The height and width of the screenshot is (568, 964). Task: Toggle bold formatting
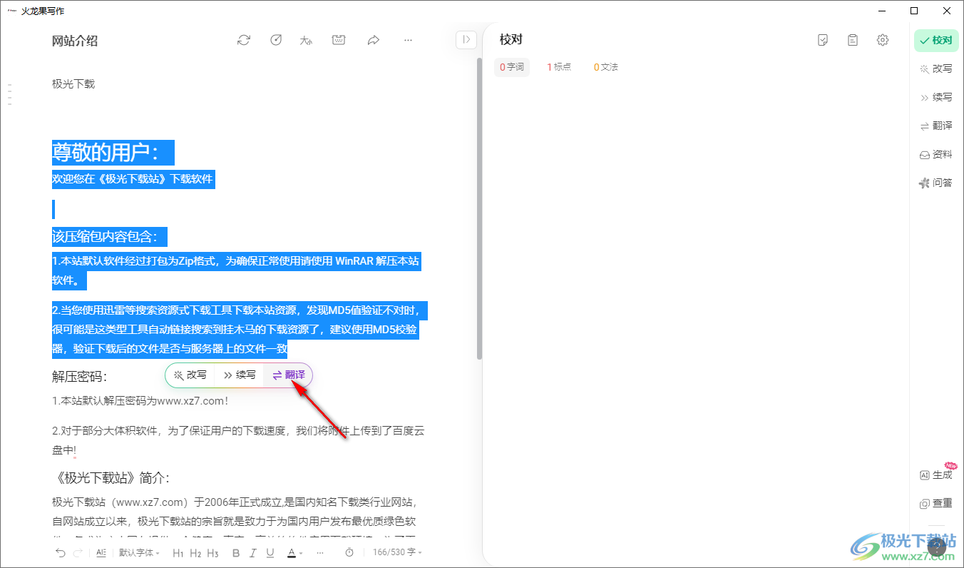click(235, 553)
